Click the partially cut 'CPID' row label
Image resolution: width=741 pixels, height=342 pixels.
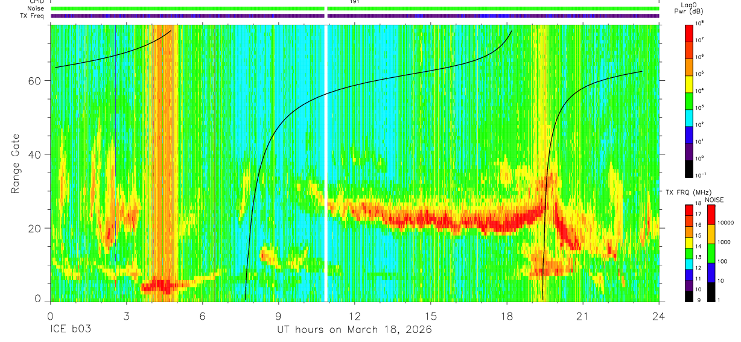(x=37, y=2)
